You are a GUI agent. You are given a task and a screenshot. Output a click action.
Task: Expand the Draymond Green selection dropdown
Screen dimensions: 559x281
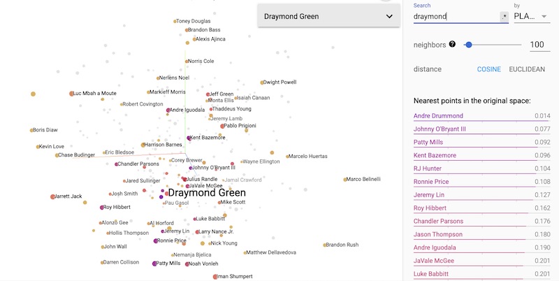328,16
